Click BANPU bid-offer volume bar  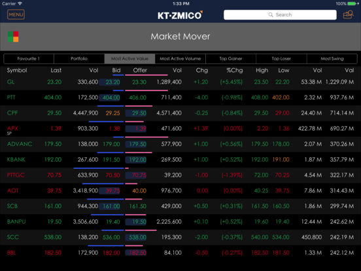tap(118, 215)
